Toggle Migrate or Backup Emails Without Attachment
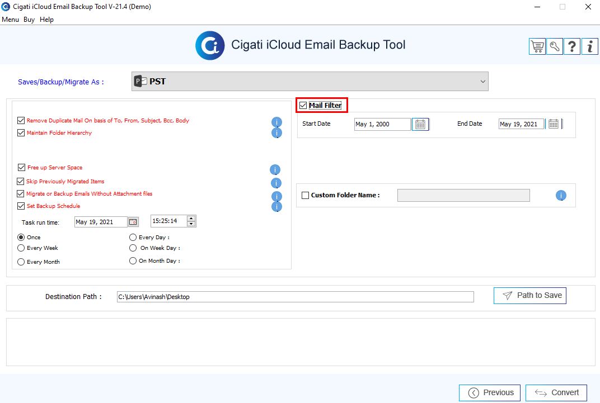The width and height of the screenshot is (600, 403). pyautogui.click(x=21, y=193)
